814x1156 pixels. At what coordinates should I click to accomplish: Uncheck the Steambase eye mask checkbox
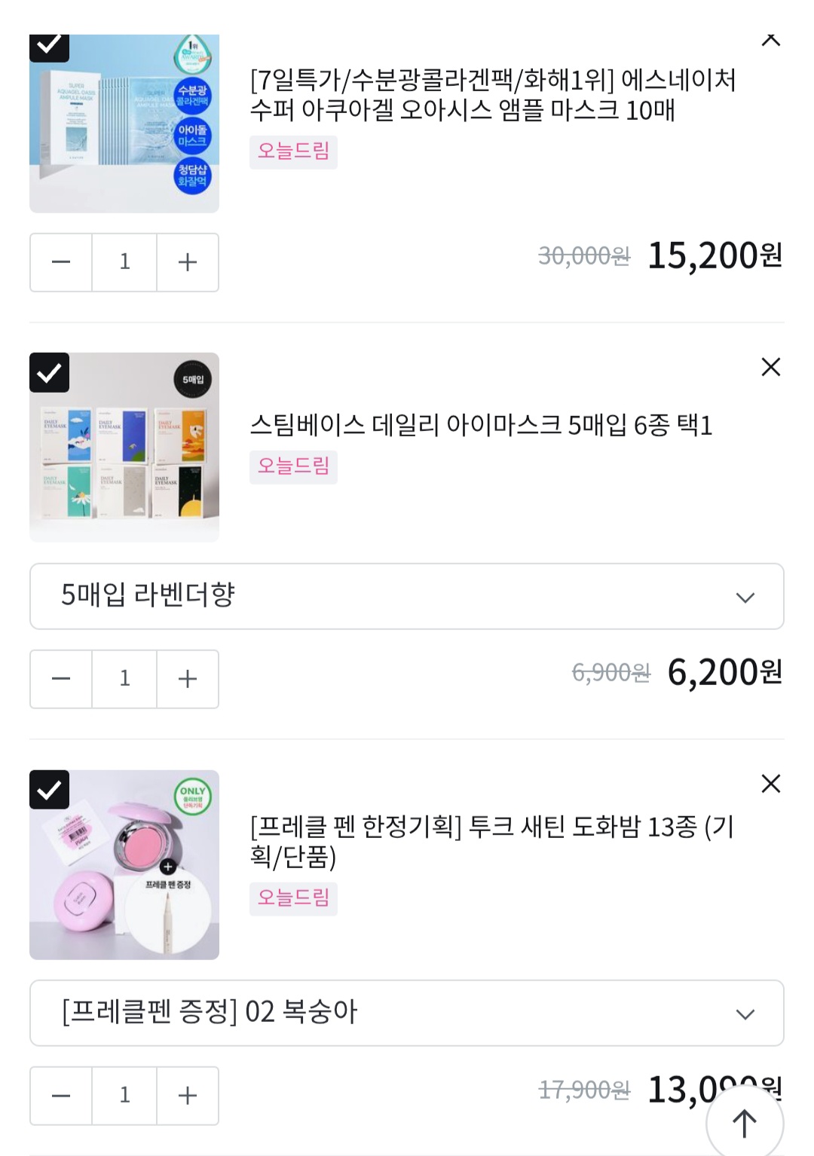(49, 372)
